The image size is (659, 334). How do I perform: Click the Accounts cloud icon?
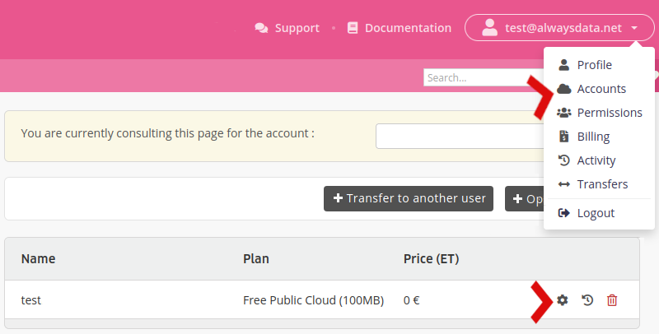564,89
